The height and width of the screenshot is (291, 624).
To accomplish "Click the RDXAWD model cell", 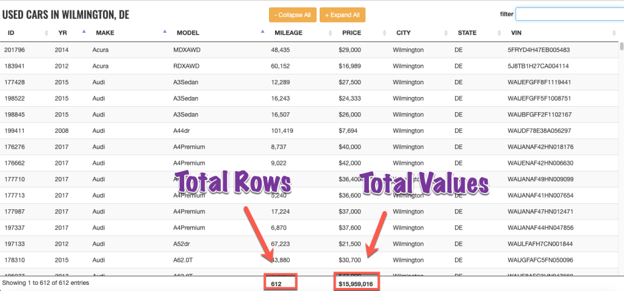I will [185, 66].
